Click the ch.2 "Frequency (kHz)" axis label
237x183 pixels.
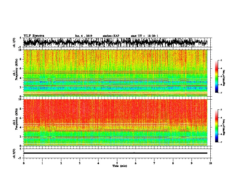click(16, 119)
